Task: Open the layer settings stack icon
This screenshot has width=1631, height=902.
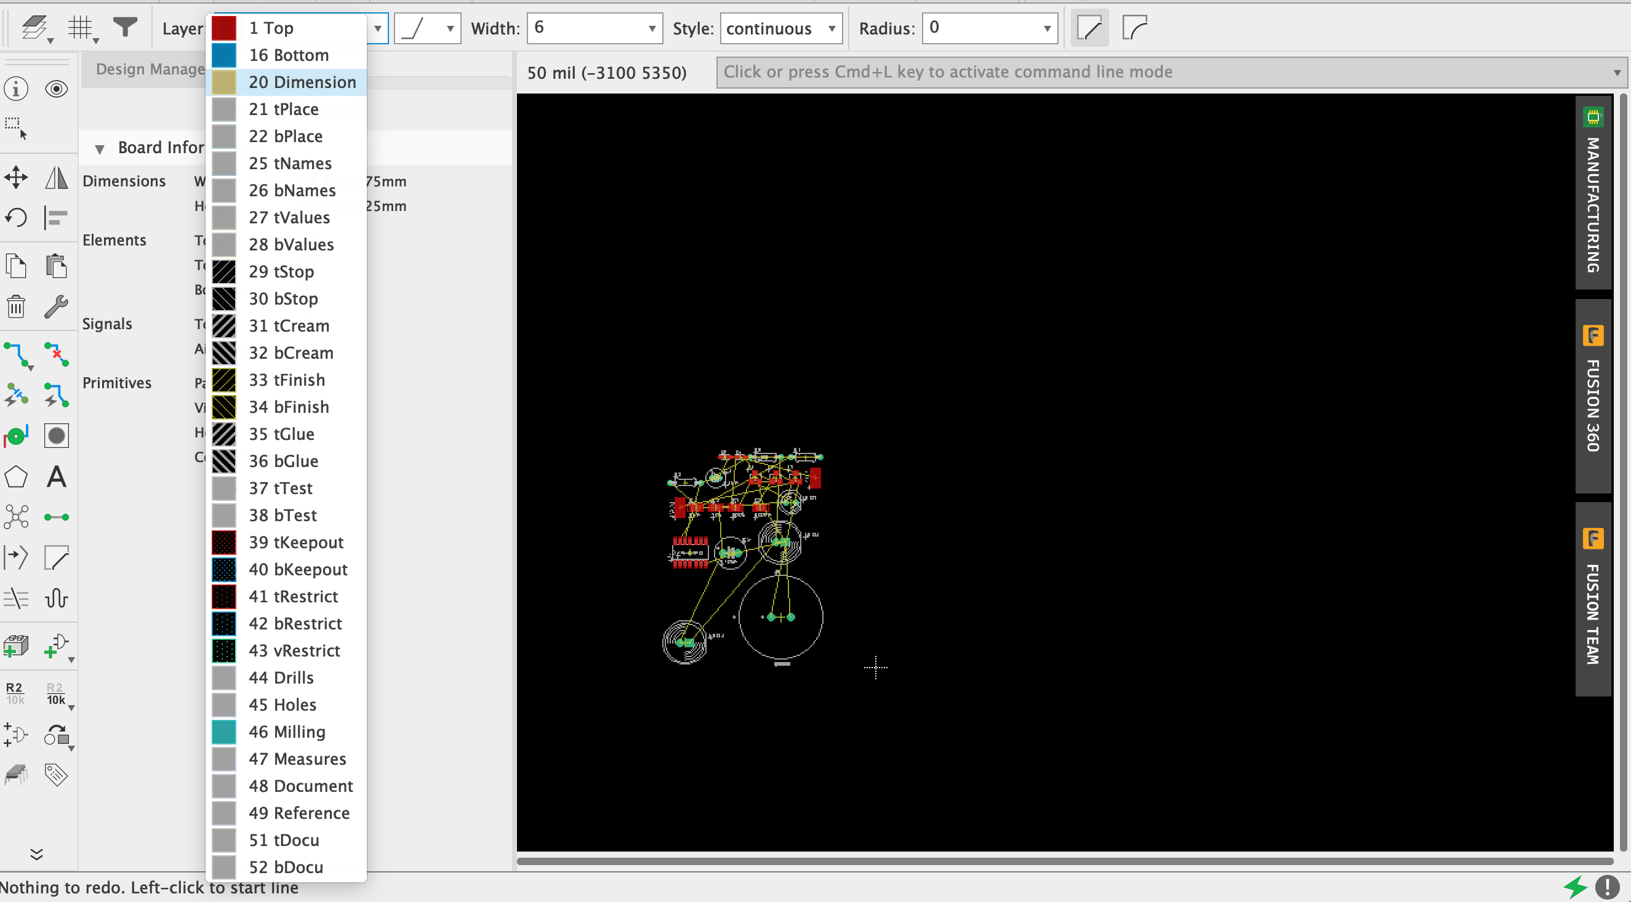Action: [36, 28]
